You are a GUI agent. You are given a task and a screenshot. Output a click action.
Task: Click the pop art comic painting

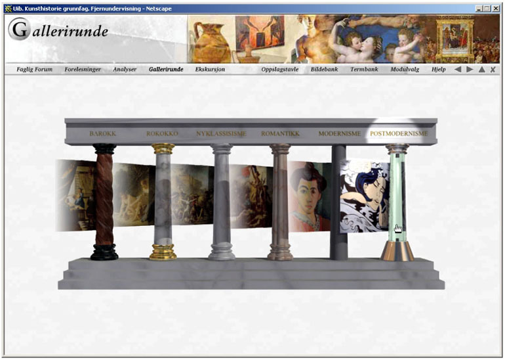click(364, 196)
